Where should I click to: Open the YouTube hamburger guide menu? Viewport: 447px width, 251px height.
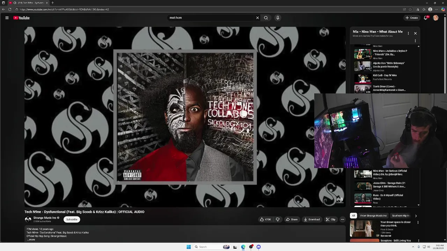7,18
